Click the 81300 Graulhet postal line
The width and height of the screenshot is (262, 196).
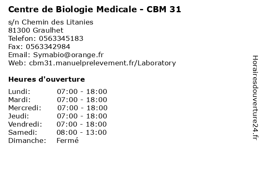click(x=36, y=30)
